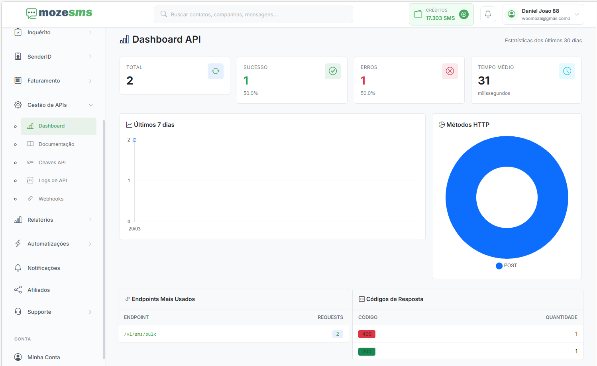Click the red X icon on Erros card
597x366 pixels.
(450, 71)
